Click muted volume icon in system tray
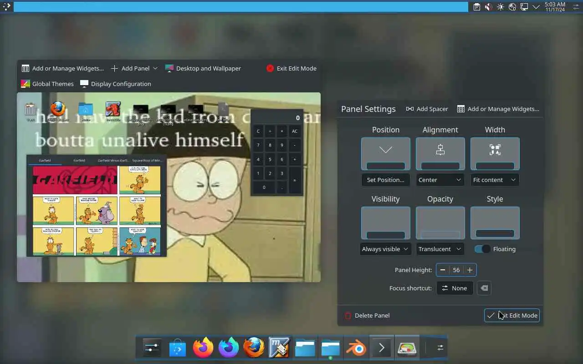 [488, 7]
